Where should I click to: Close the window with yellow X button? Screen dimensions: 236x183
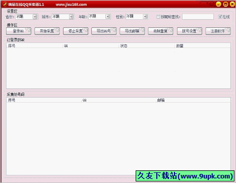coord(232,4)
